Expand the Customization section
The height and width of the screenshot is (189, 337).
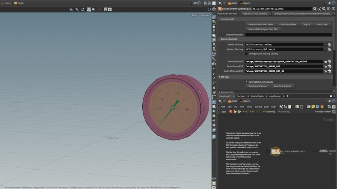(x=220, y=92)
